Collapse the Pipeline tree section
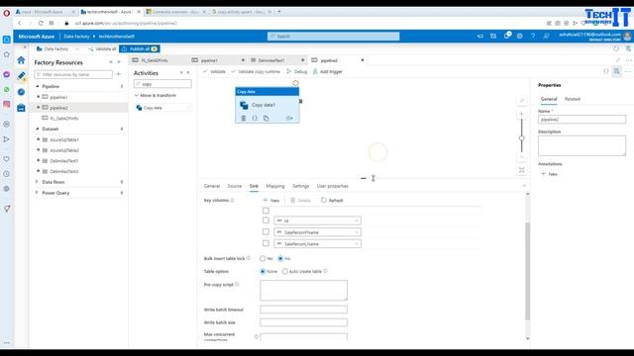Viewport: 634px width, 356px height. (38, 86)
